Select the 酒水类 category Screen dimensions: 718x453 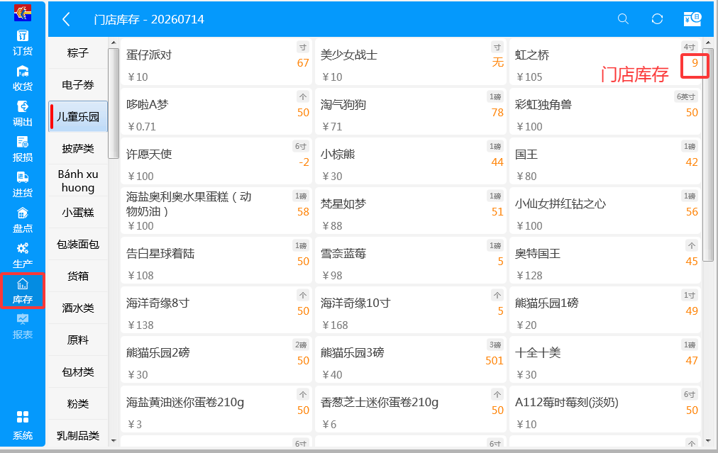click(x=78, y=308)
